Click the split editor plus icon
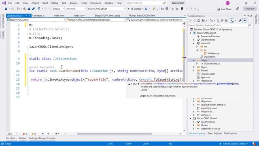This screenshot has height=146, width=259. tap(184, 24)
